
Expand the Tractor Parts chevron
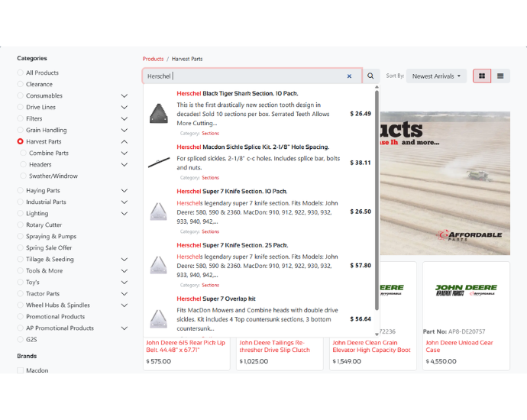coord(124,294)
